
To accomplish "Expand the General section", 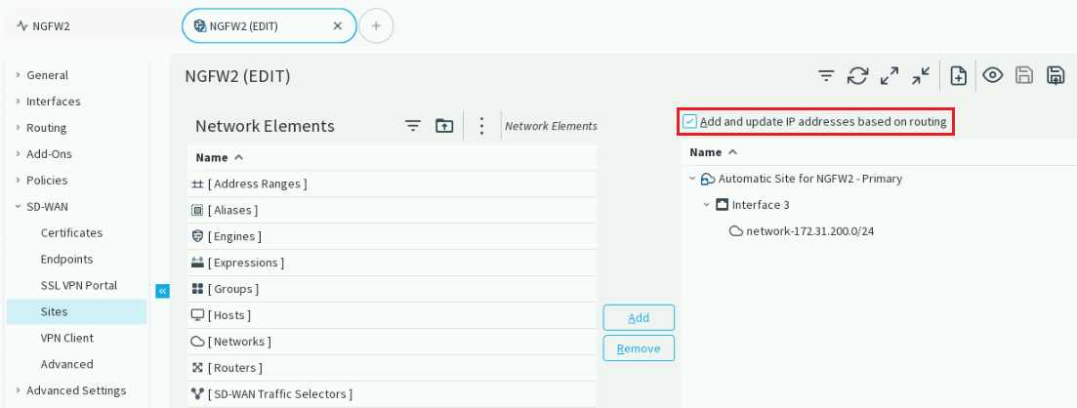I will pyautogui.click(x=18, y=75).
